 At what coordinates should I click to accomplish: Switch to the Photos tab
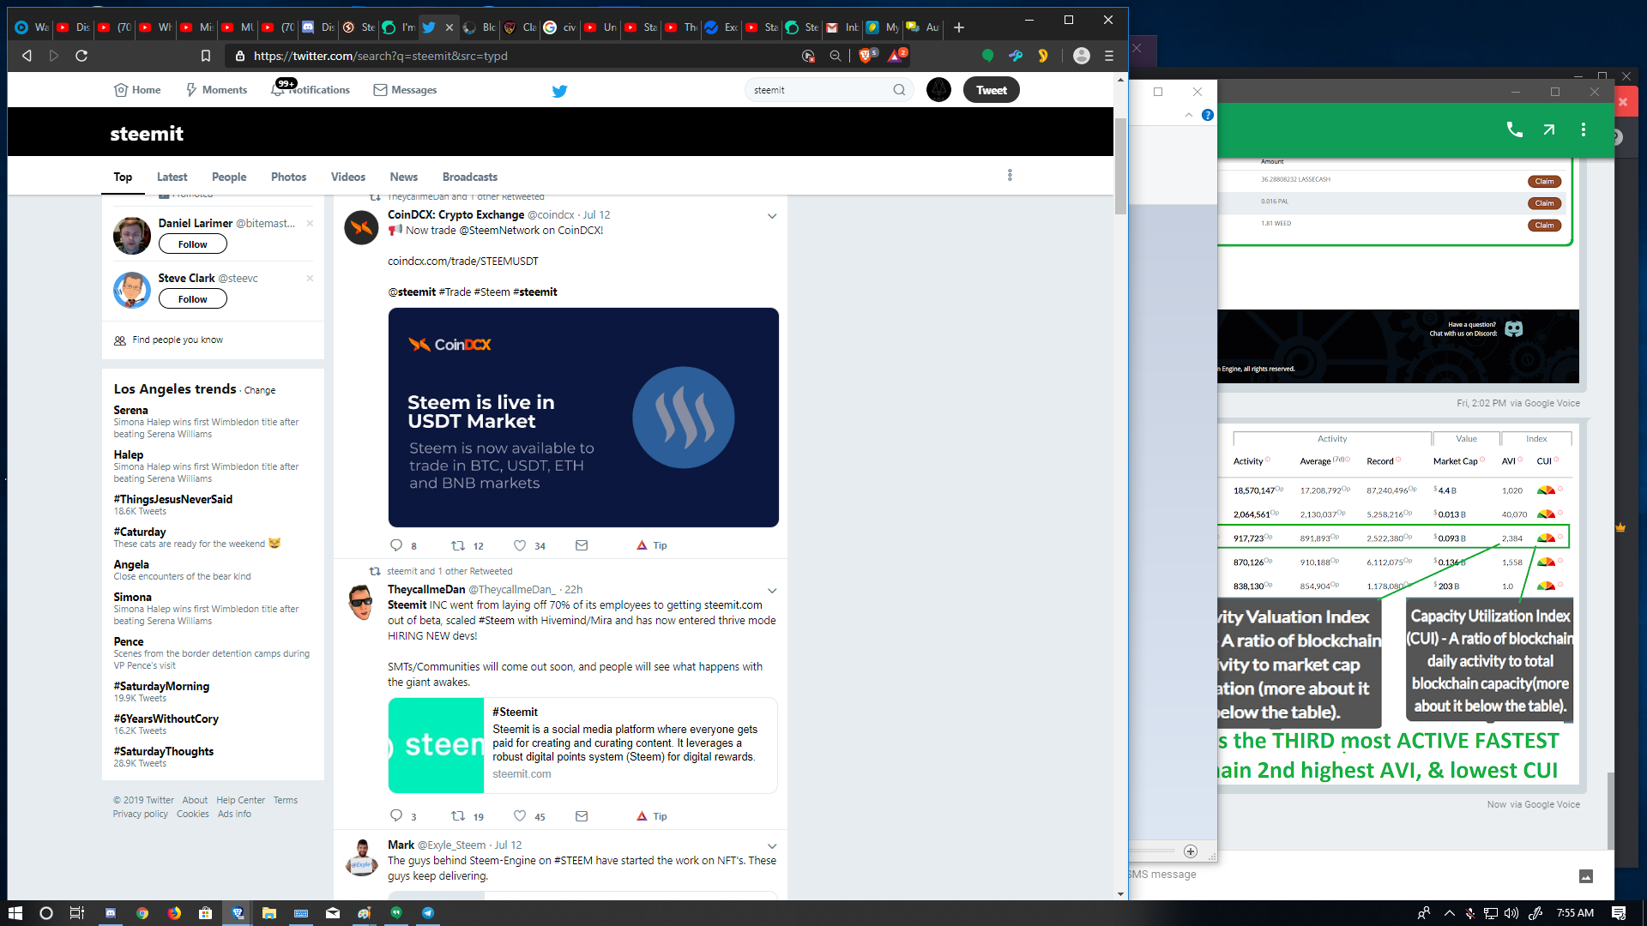[x=288, y=177]
